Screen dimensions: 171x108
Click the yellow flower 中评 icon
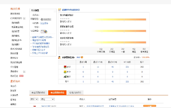[x=65, y=72]
